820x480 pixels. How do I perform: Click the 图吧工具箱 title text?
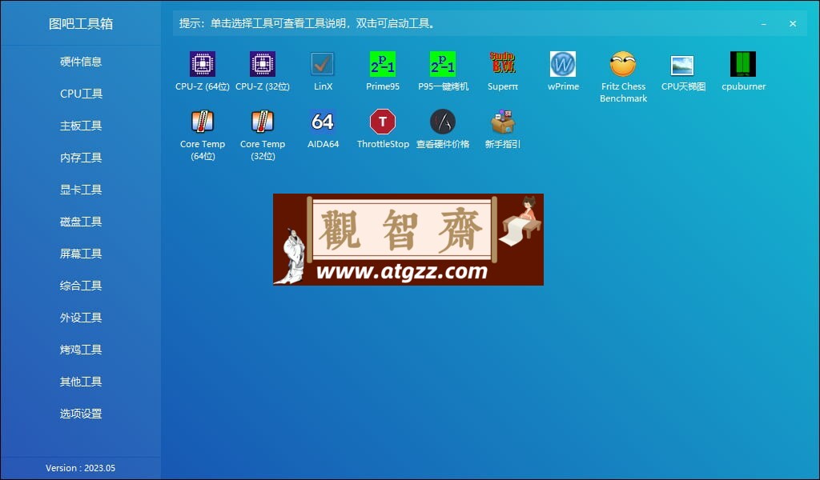(x=81, y=23)
